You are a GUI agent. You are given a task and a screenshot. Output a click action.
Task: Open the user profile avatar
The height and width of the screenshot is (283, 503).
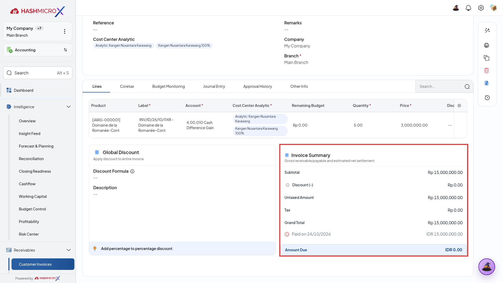(494, 8)
